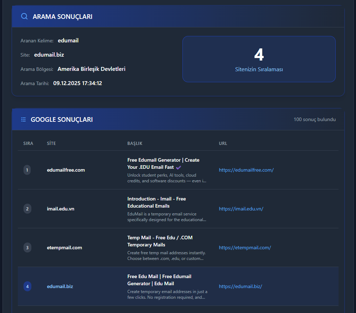Click the 'Arama Tarihi:' label
The width and height of the screenshot is (356, 313).
click(x=35, y=83)
